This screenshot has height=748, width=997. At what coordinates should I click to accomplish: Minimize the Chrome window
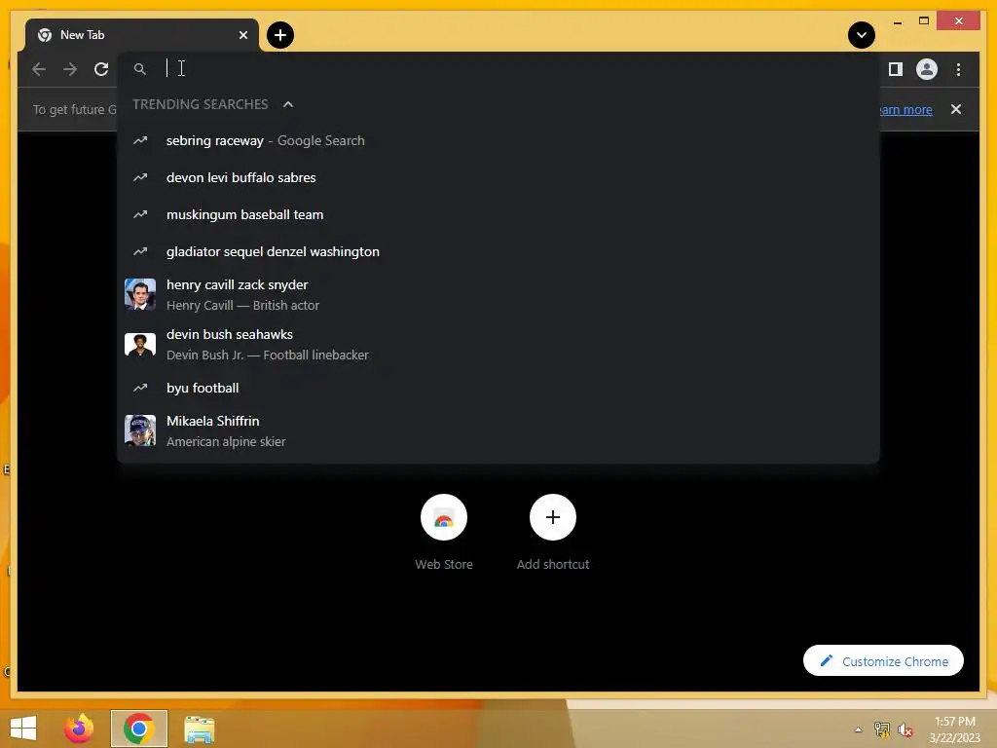(897, 22)
